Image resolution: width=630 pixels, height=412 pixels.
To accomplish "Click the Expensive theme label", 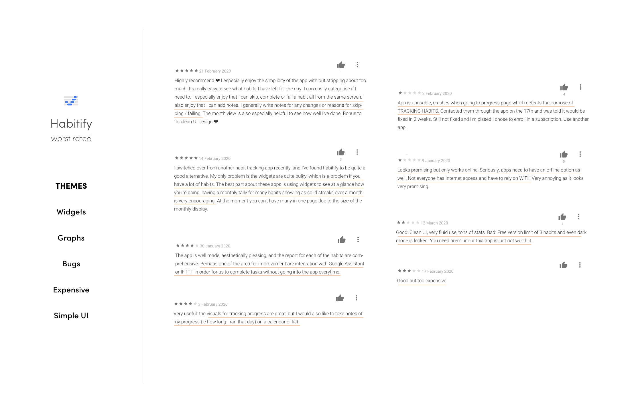I will [72, 290].
